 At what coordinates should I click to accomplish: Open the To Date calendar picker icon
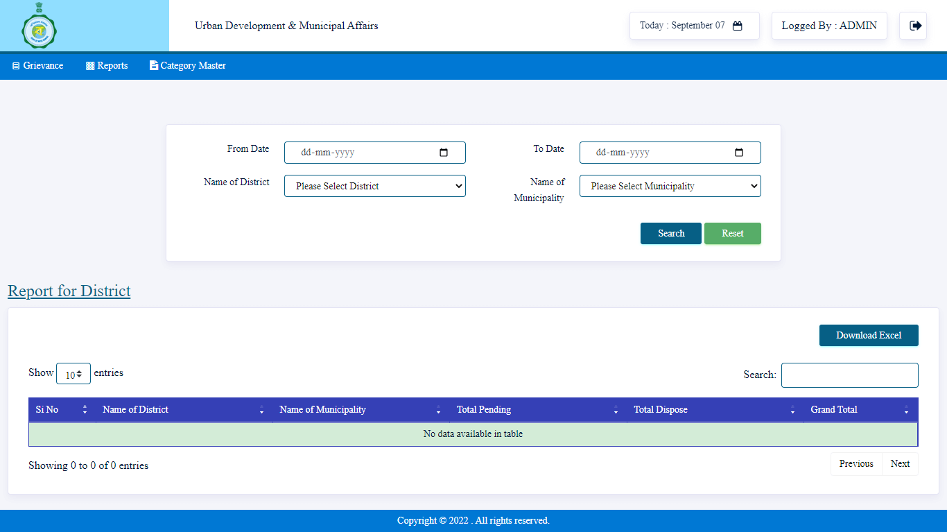coord(739,153)
